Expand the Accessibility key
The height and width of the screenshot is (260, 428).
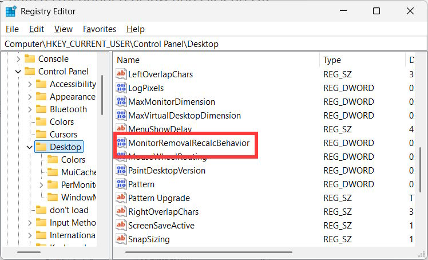coord(30,84)
